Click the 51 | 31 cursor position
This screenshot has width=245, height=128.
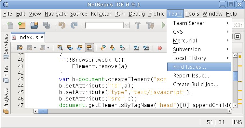(216, 122)
